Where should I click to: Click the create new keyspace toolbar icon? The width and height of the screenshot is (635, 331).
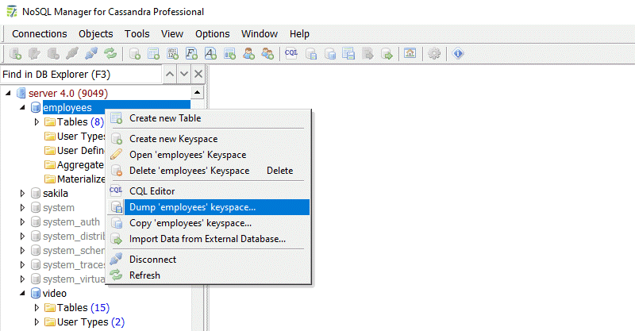(x=135, y=54)
